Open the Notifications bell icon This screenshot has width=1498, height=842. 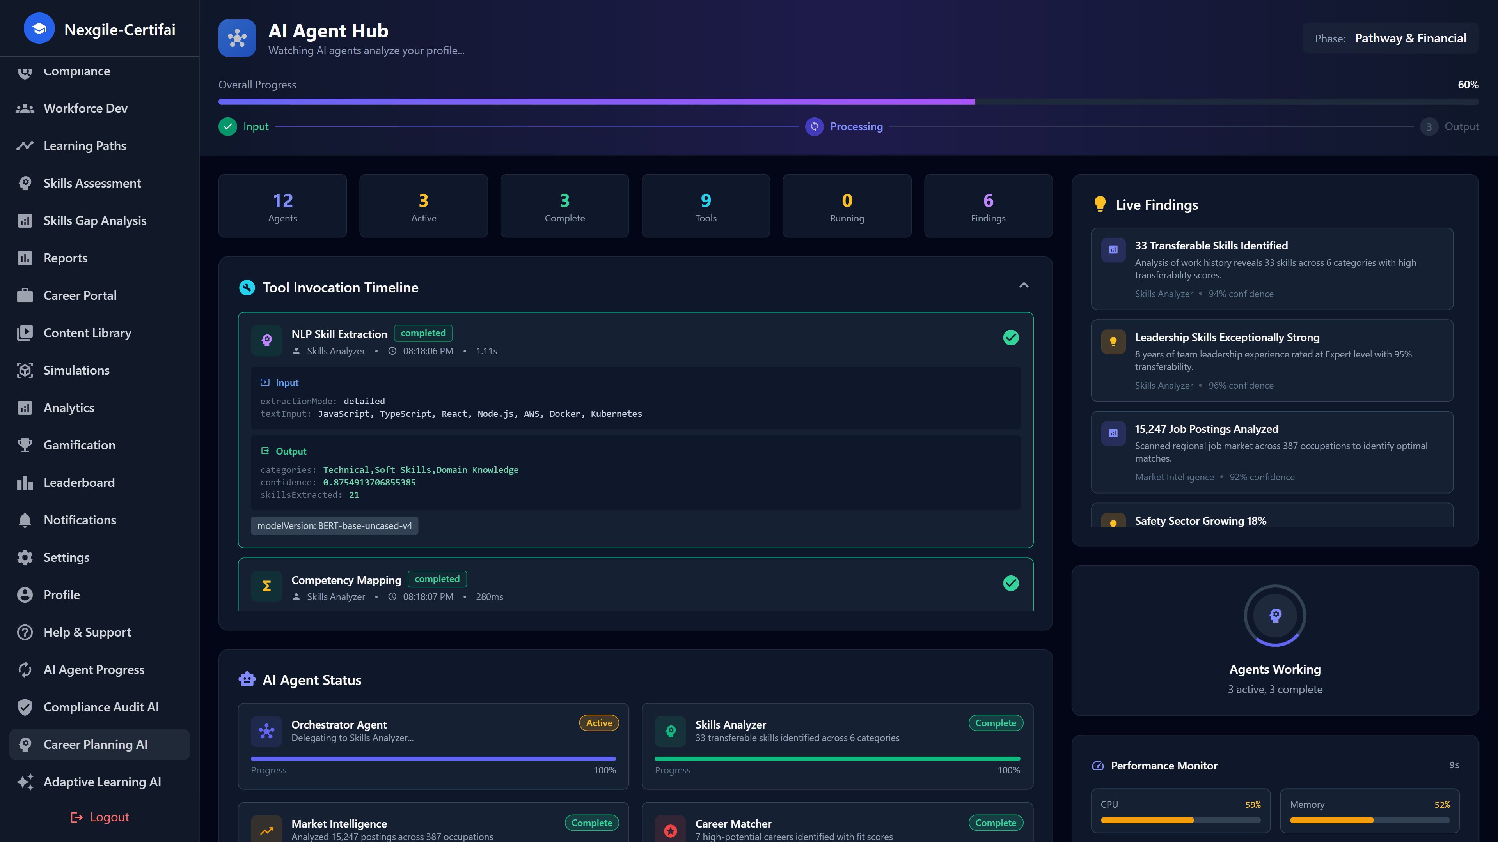[x=25, y=520]
